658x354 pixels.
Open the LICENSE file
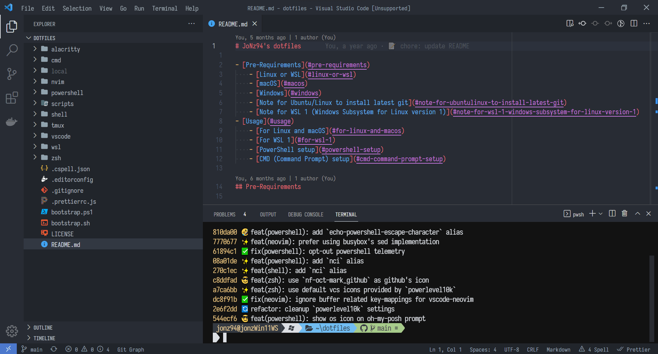[113, 234]
